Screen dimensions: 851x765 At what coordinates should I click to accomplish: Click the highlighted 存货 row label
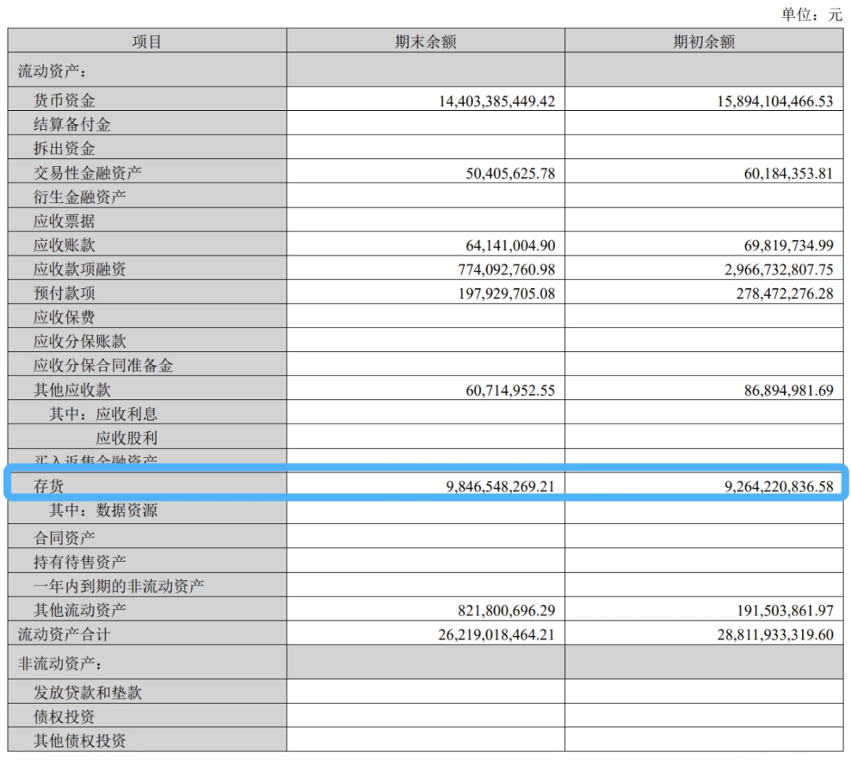click(48, 486)
